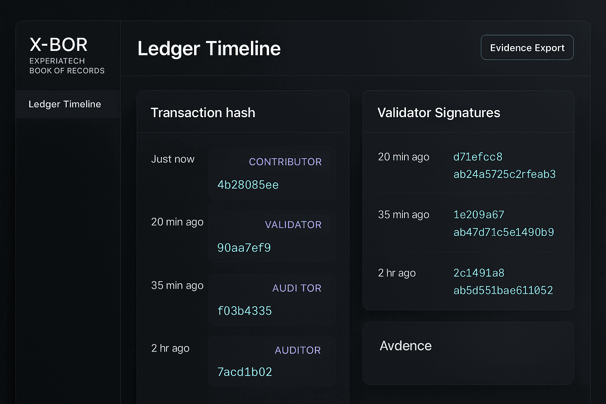Open the CONTRIBUTOR transaction entry
Viewport: 606px width, 404px height.
point(272,173)
